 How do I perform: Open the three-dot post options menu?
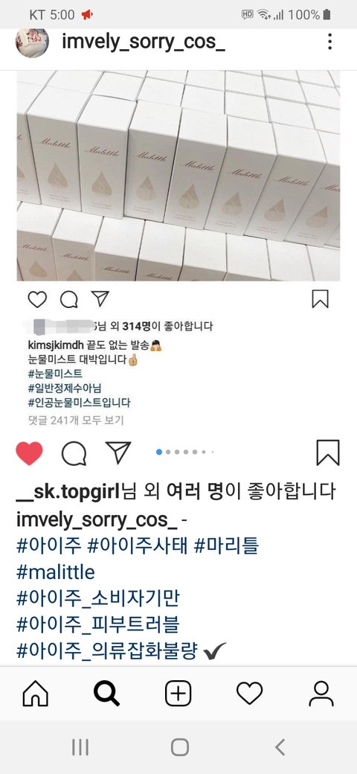coord(330,42)
